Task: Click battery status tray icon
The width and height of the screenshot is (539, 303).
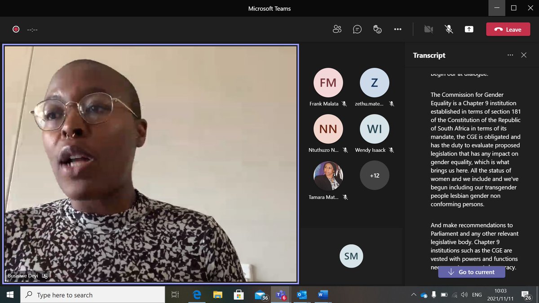Action: 444,295
